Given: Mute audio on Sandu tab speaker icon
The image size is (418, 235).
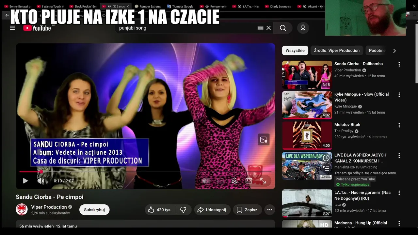Looking at the screenshot, I should [109, 6].
